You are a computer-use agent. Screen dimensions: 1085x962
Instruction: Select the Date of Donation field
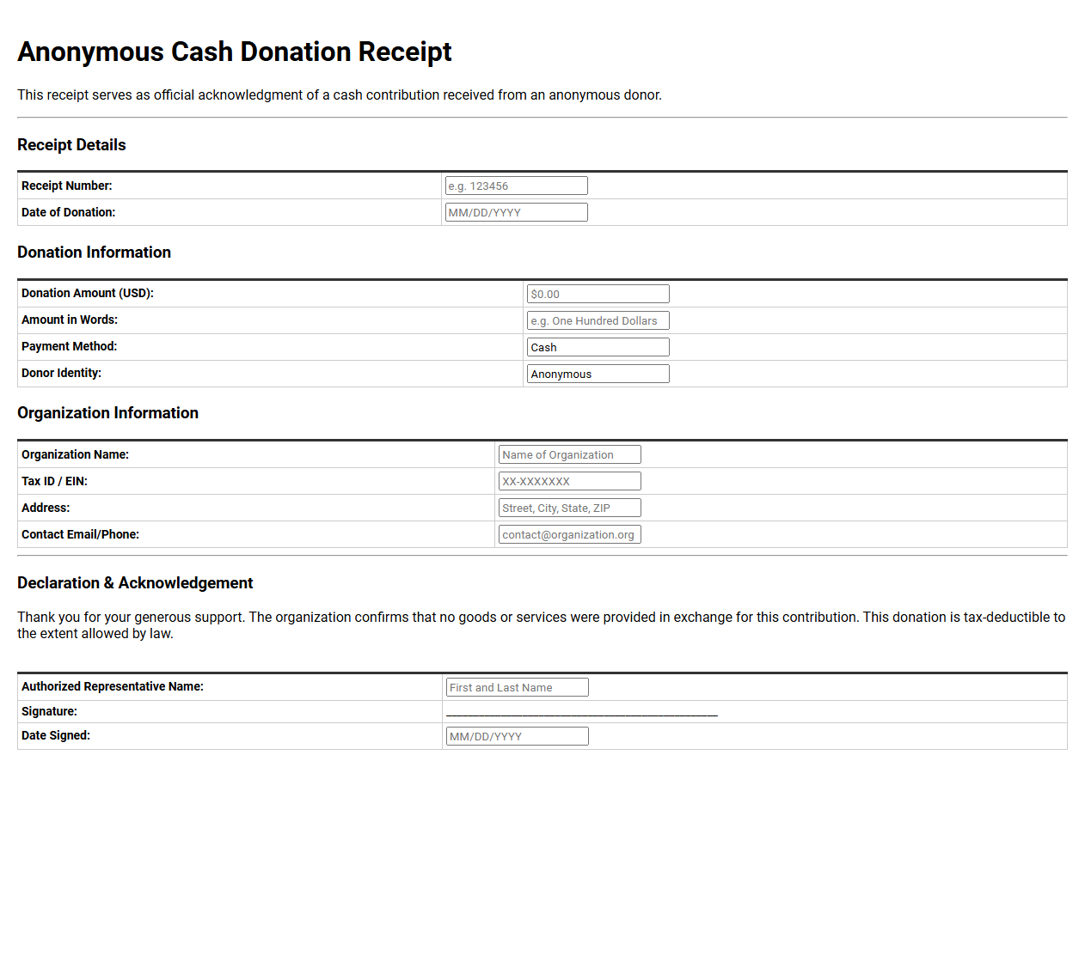tap(517, 212)
